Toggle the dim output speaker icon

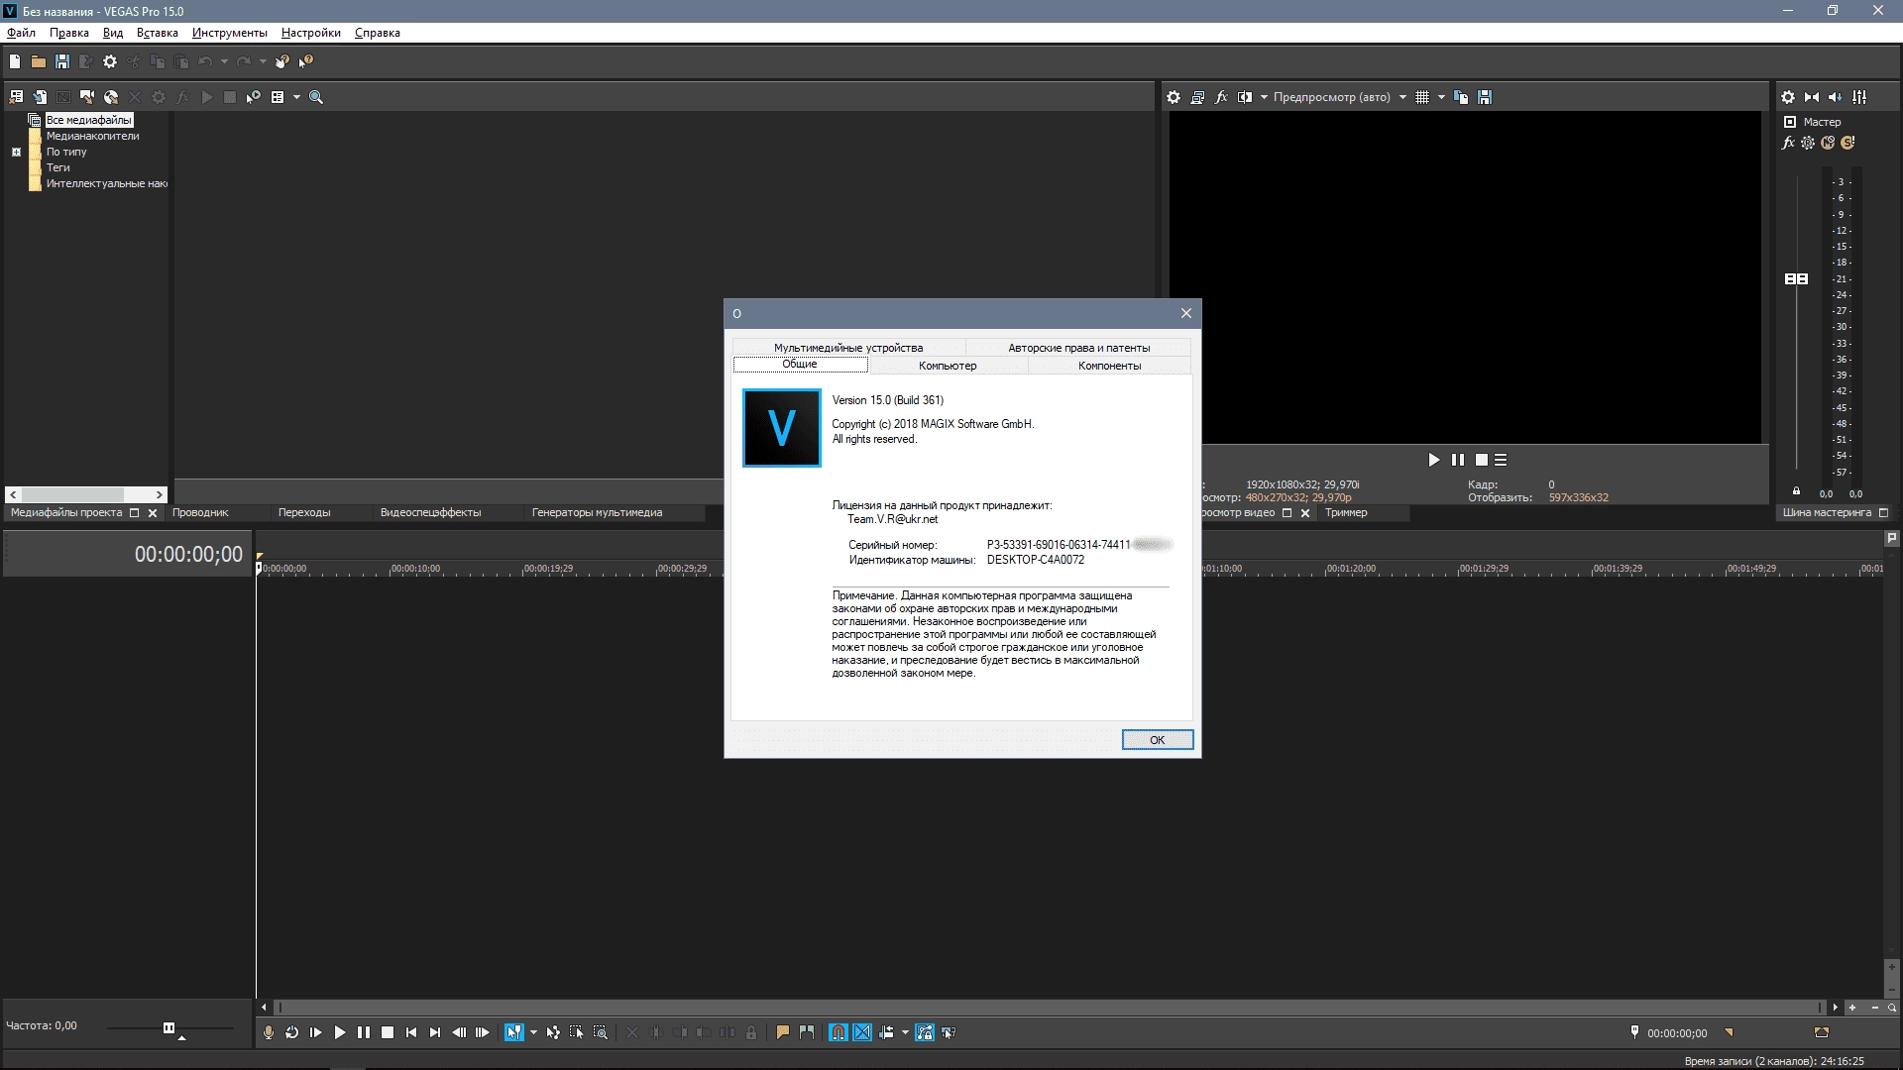pos(1836,97)
